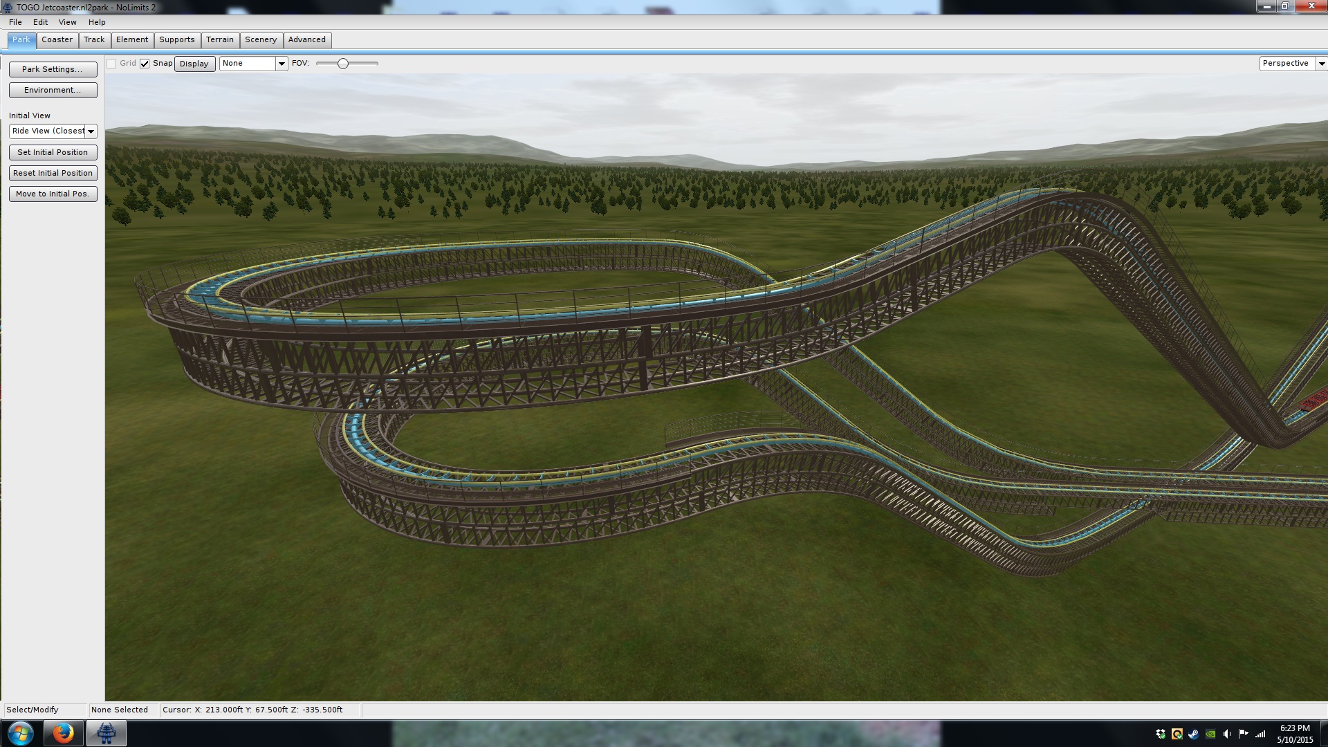
Task: Open the Terrain tab
Action: click(x=219, y=39)
